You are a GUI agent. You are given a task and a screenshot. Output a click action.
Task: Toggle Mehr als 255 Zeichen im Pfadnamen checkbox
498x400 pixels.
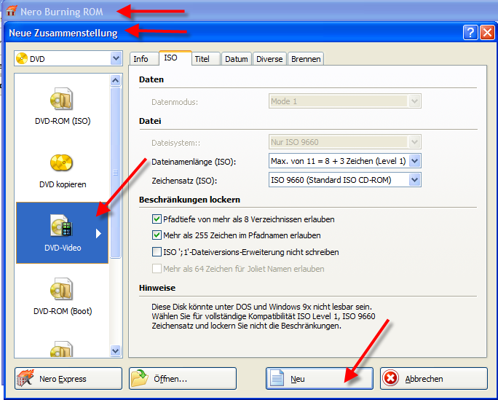157,235
